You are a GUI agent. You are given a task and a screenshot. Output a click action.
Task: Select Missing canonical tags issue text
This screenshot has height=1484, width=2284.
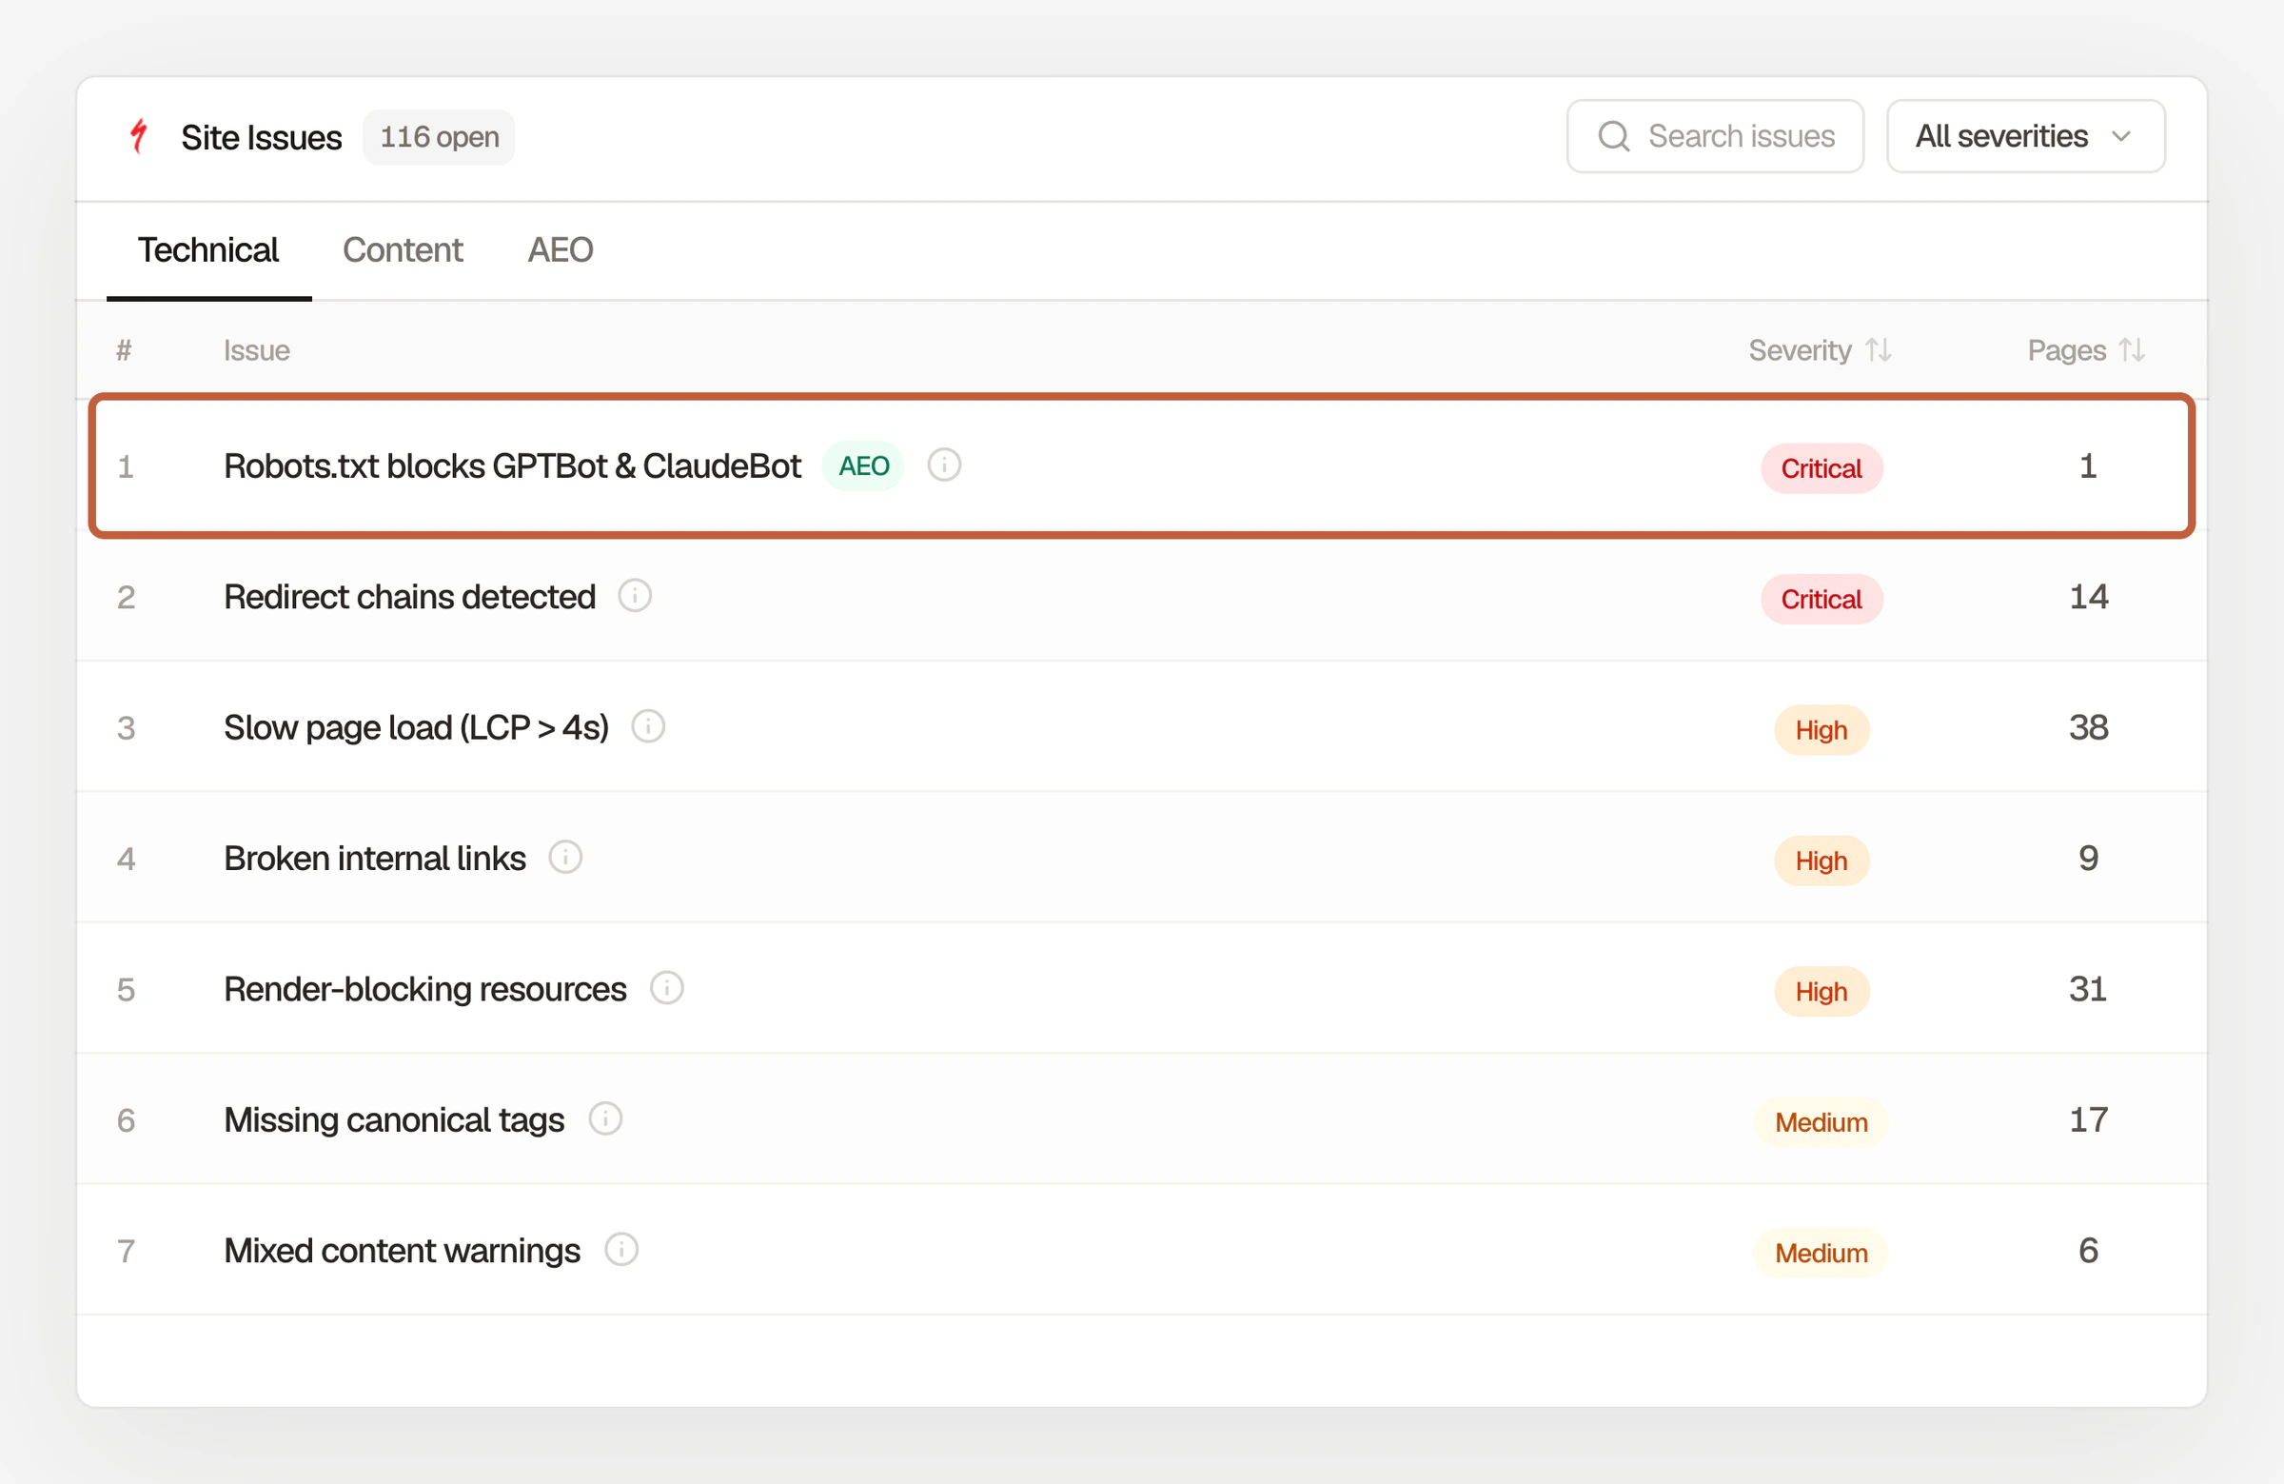(394, 1120)
